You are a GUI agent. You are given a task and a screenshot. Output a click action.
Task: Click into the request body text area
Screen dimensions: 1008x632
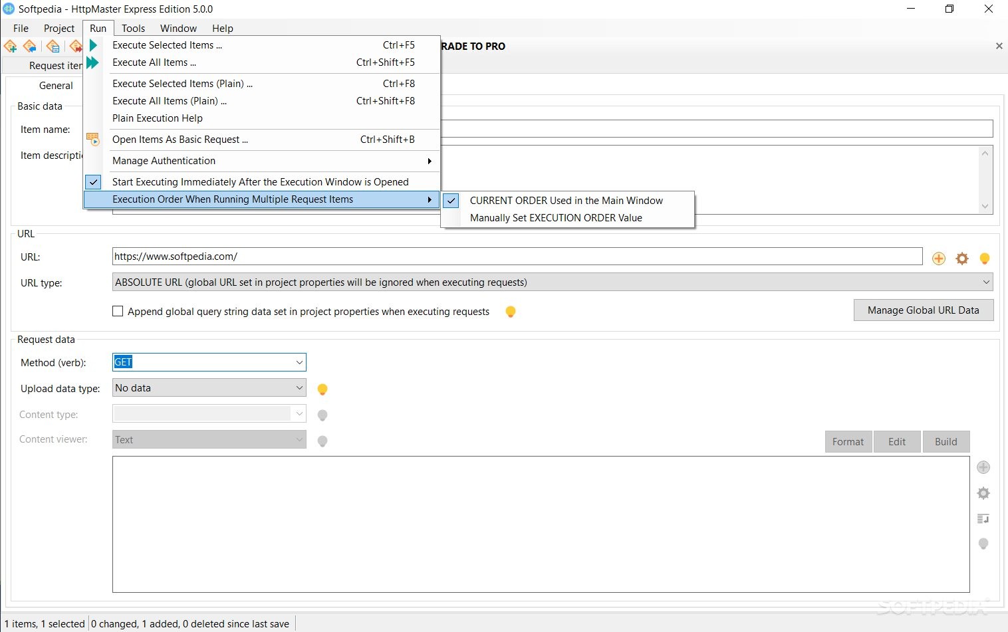click(541, 524)
